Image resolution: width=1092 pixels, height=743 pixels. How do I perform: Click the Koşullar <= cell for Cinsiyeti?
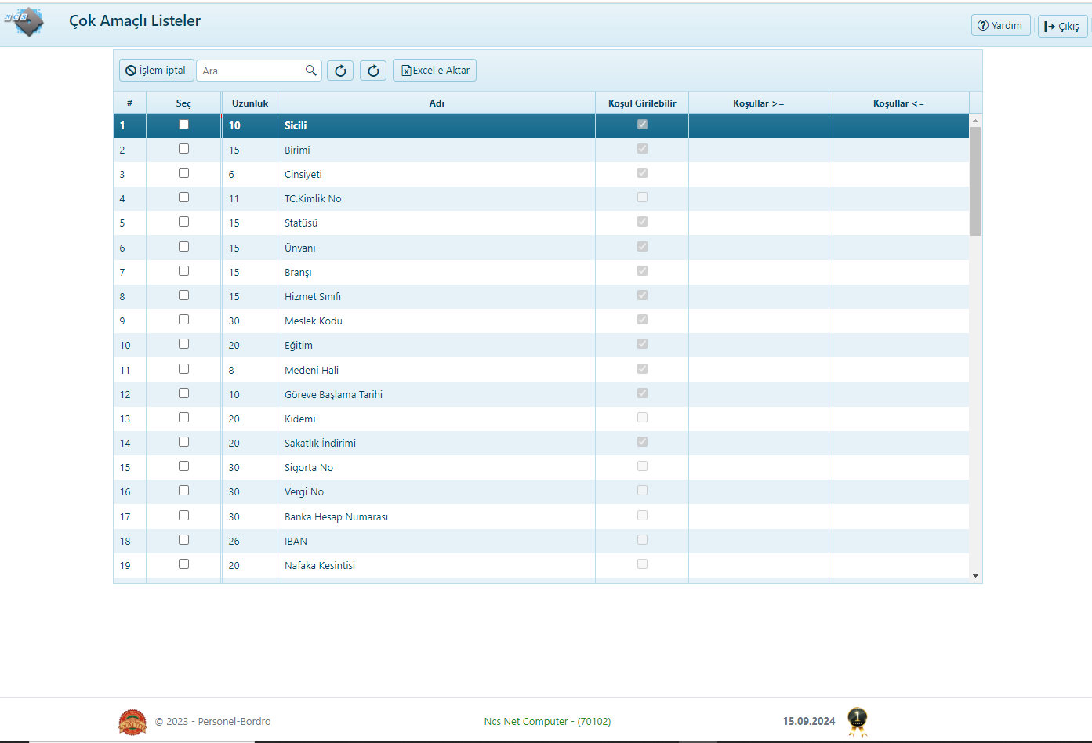[898, 174]
